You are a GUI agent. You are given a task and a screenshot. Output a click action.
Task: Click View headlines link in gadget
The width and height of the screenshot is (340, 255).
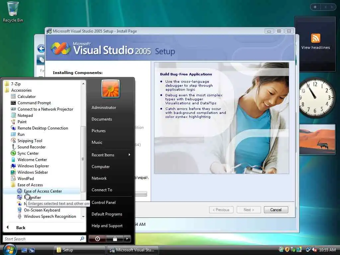point(315,47)
